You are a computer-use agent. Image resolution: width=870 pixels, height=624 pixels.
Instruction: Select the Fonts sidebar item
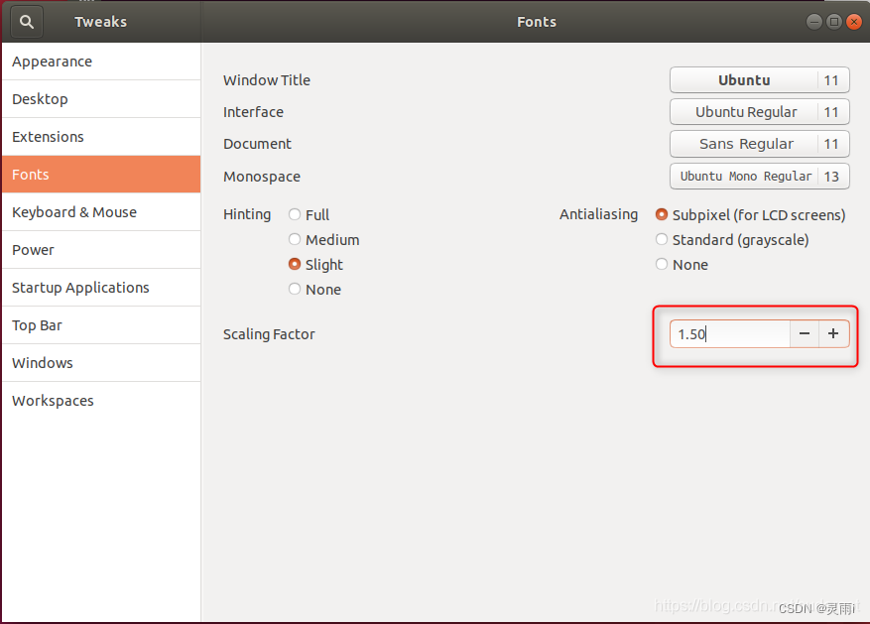tap(101, 175)
